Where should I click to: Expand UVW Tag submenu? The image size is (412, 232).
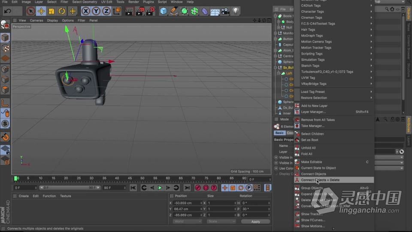pyautogui.click(x=334, y=78)
